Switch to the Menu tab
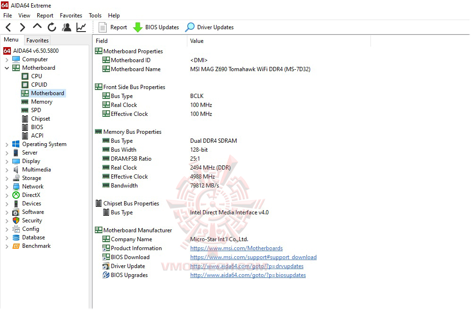471x310 pixels. pyautogui.click(x=11, y=40)
